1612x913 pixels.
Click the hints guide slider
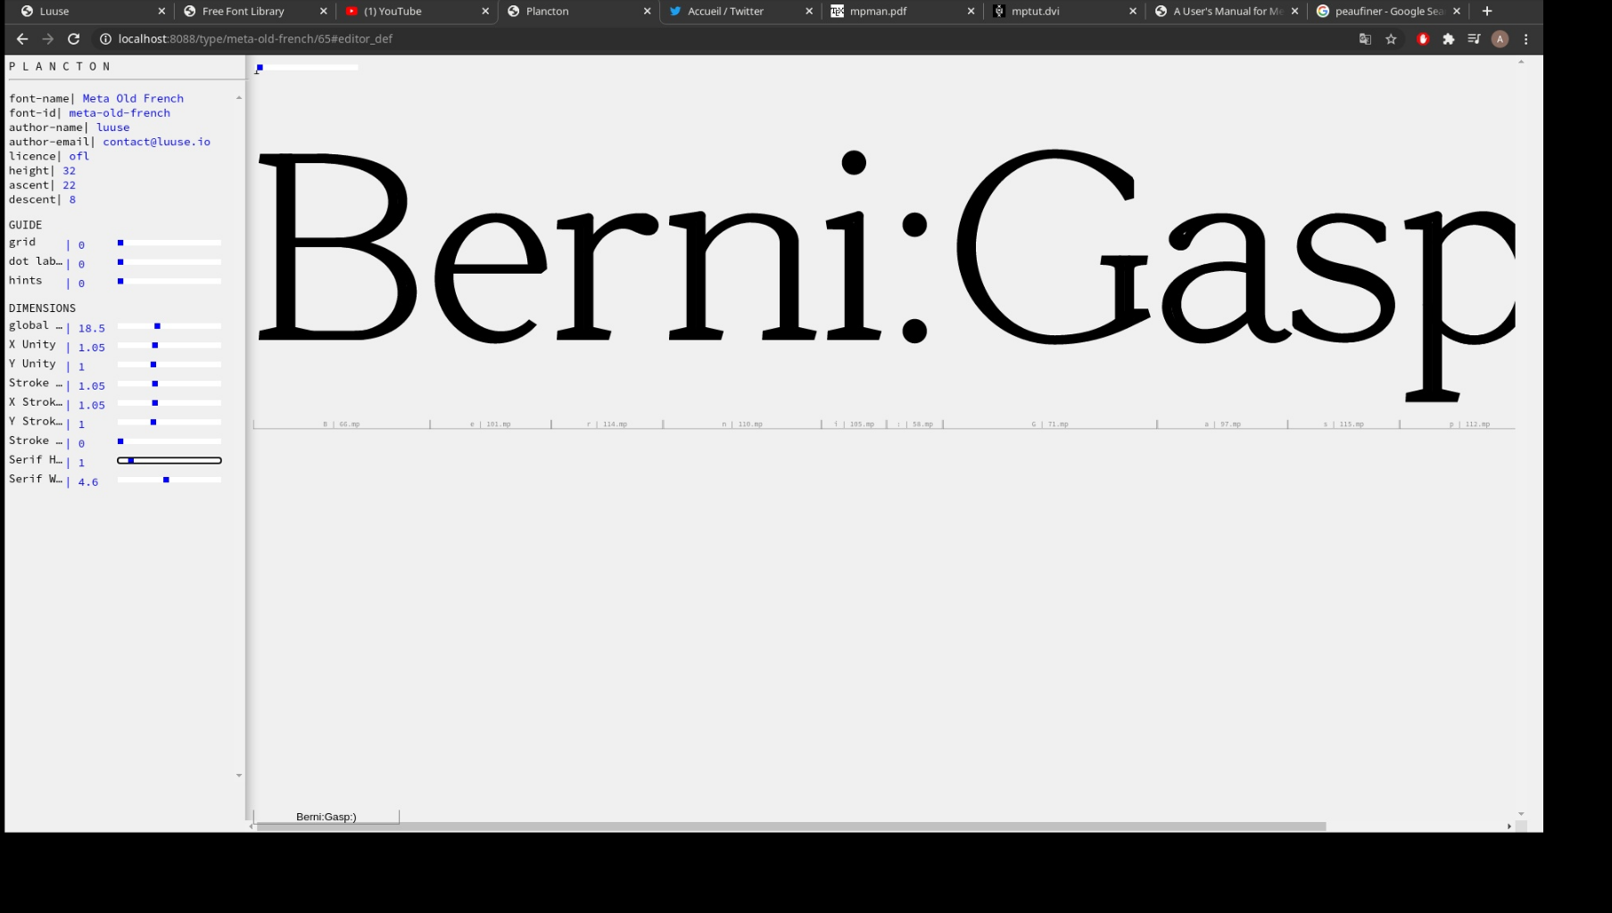(169, 282)
